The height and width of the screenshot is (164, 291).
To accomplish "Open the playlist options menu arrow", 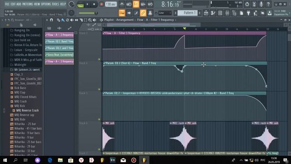I will click(47, 20).
